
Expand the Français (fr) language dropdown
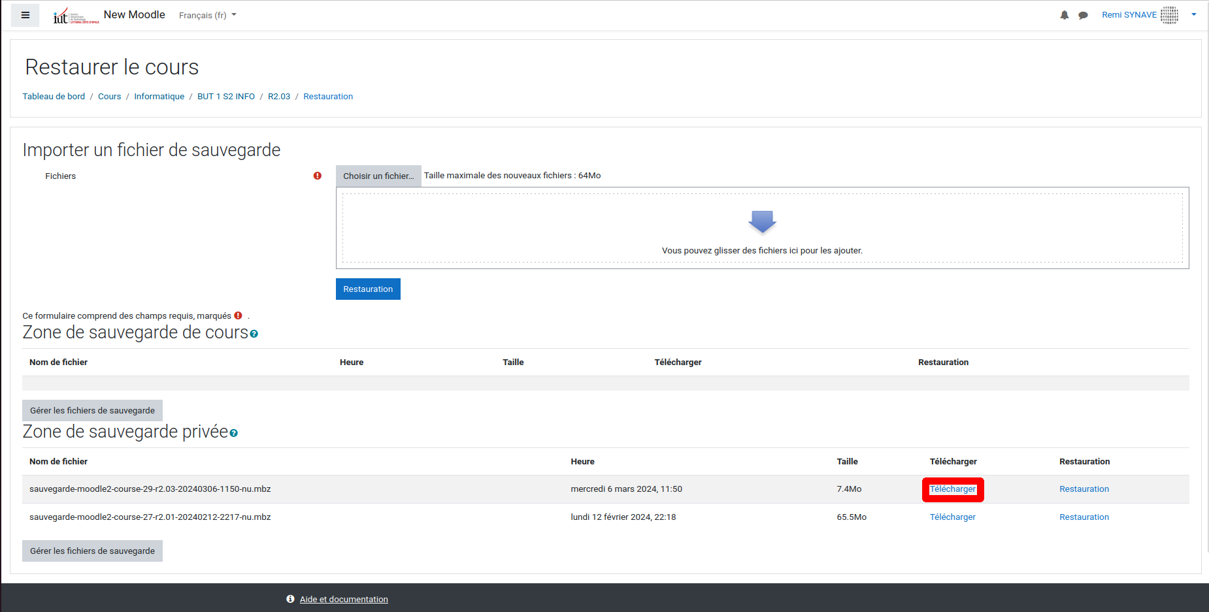pos(208,15)
